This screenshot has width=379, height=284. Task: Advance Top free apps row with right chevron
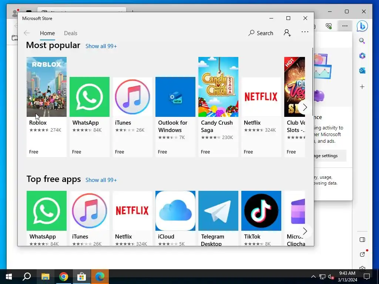coord(305,231)
